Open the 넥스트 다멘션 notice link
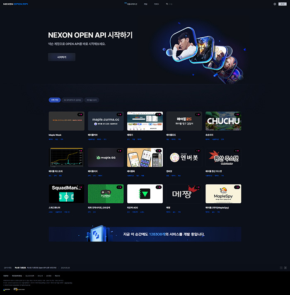 pos(20,268)
